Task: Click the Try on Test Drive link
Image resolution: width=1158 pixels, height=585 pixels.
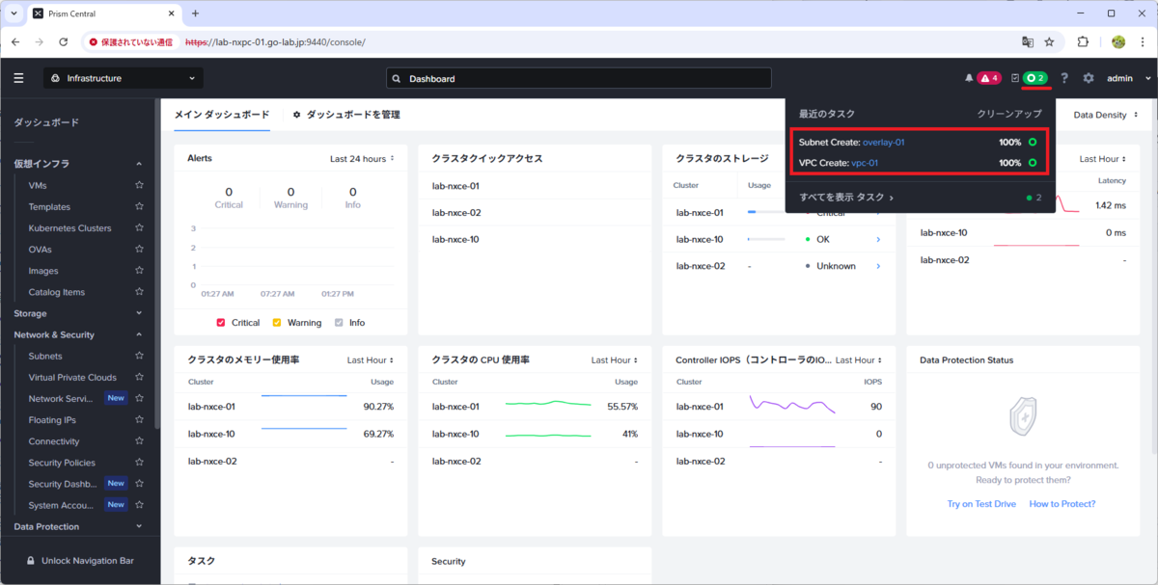Action: 981,504
